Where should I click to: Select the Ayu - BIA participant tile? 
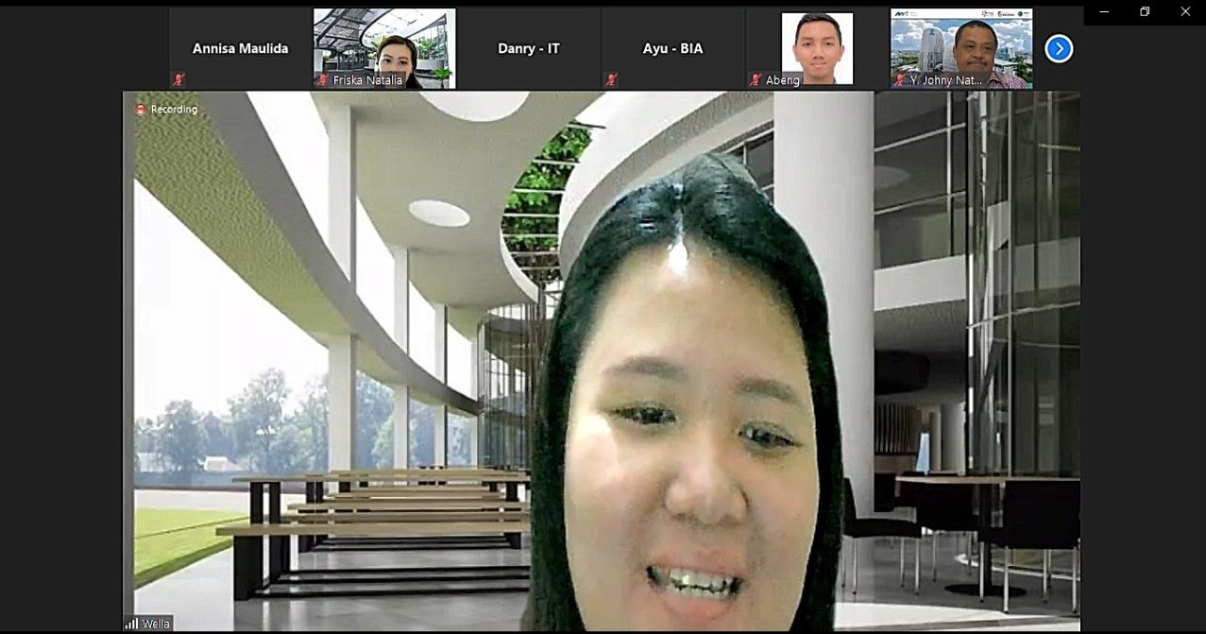[x=672, y=48]
